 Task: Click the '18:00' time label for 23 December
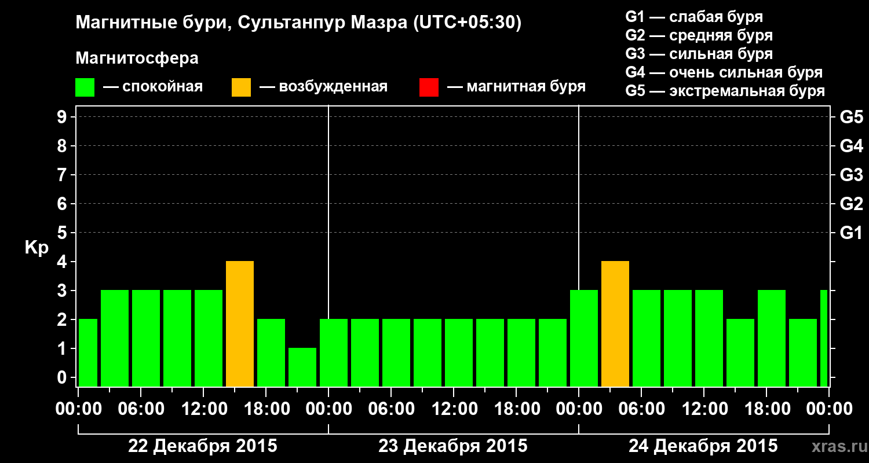(x=516, y=409)
